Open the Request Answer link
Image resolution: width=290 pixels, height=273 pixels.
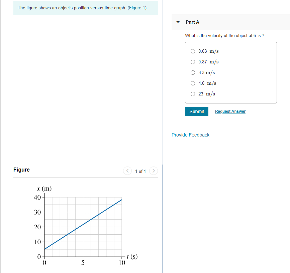tap(230, 111)
